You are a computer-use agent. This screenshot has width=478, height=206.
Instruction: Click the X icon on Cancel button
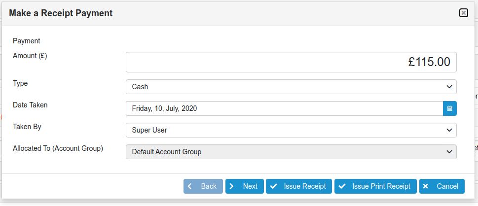click(426, 186)
